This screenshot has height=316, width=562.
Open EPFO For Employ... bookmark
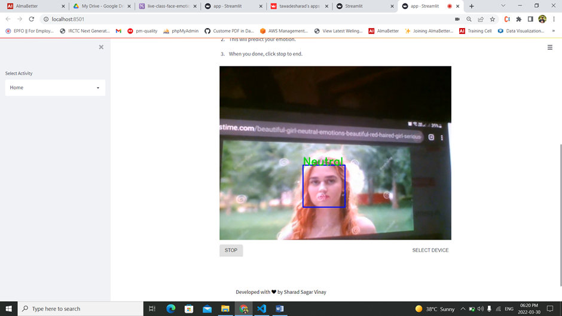pyautogui.click(x=29, y=31)
